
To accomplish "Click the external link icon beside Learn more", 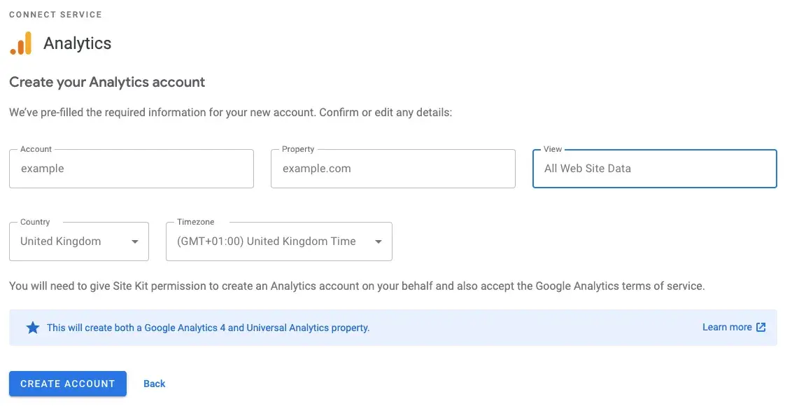I will pyautogui.click(x=761, y=328).
